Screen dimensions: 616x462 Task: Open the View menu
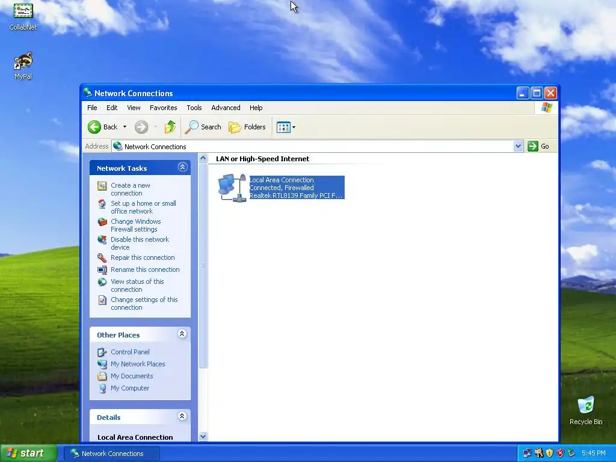point(134,108)
